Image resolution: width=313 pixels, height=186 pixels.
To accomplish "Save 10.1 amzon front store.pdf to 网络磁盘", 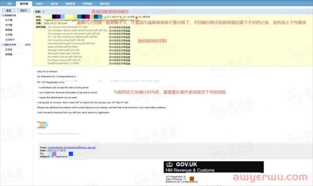I will (120, 27).
